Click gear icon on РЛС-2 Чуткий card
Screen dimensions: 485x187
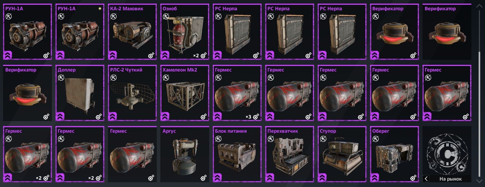151,117
